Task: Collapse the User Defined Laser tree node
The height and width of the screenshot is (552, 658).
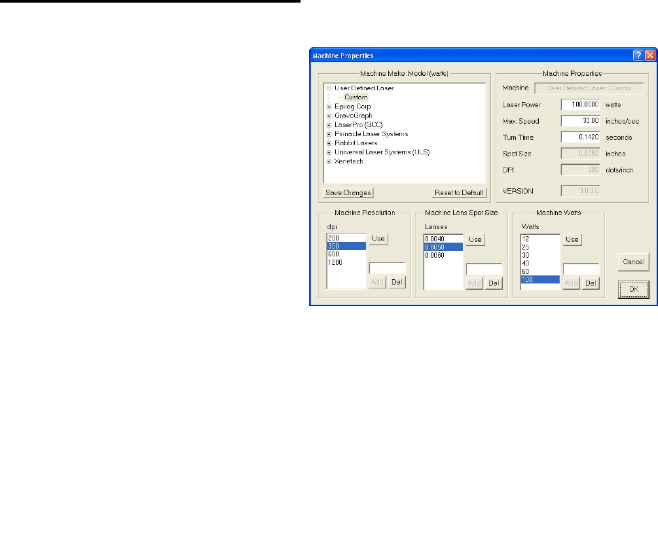Action: (x=329, y=88)
